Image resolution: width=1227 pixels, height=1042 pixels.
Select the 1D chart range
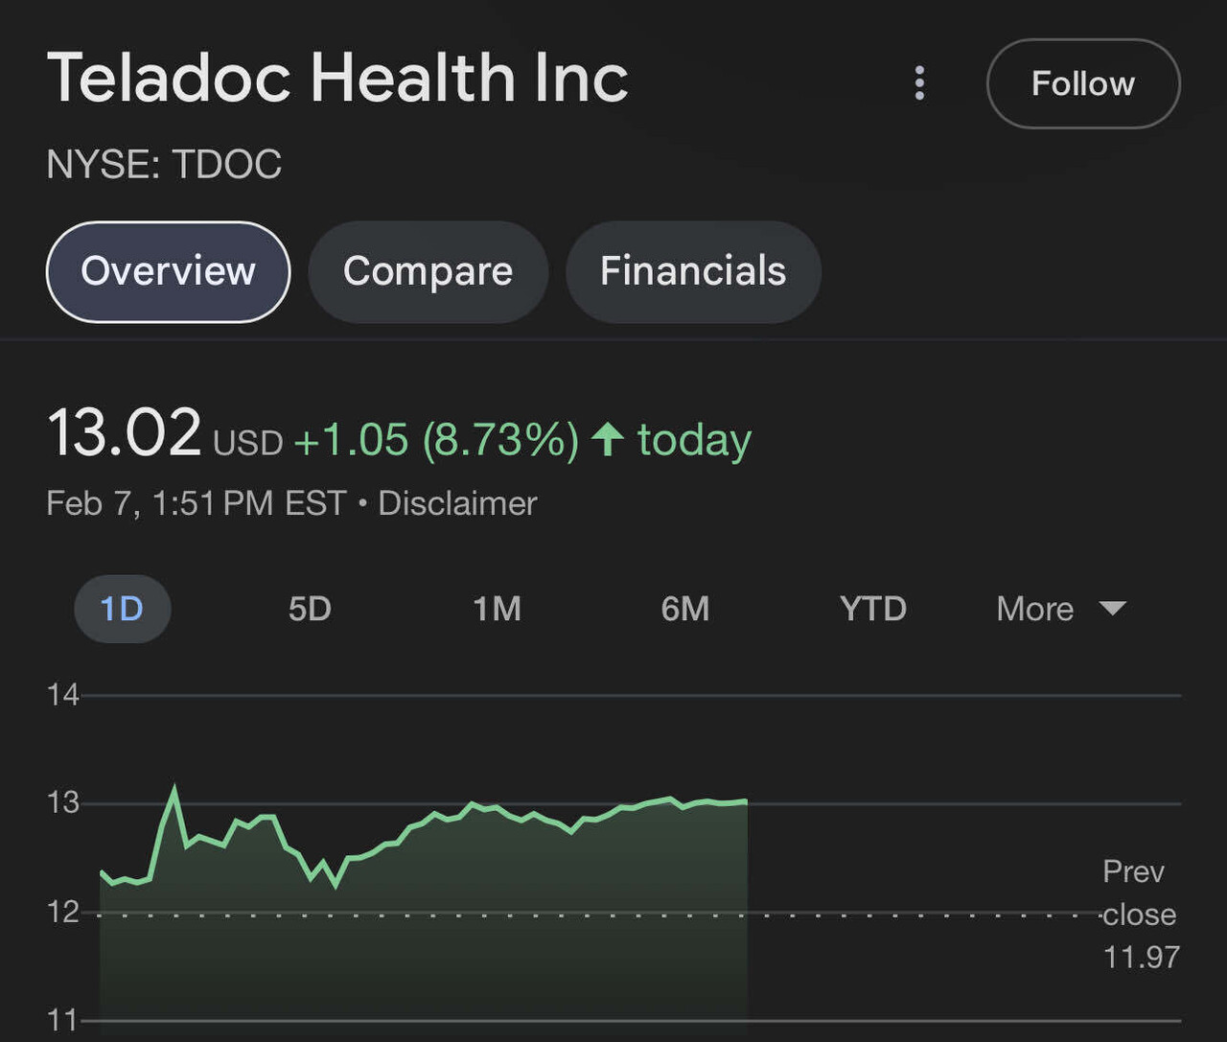[x=122, y=609]
